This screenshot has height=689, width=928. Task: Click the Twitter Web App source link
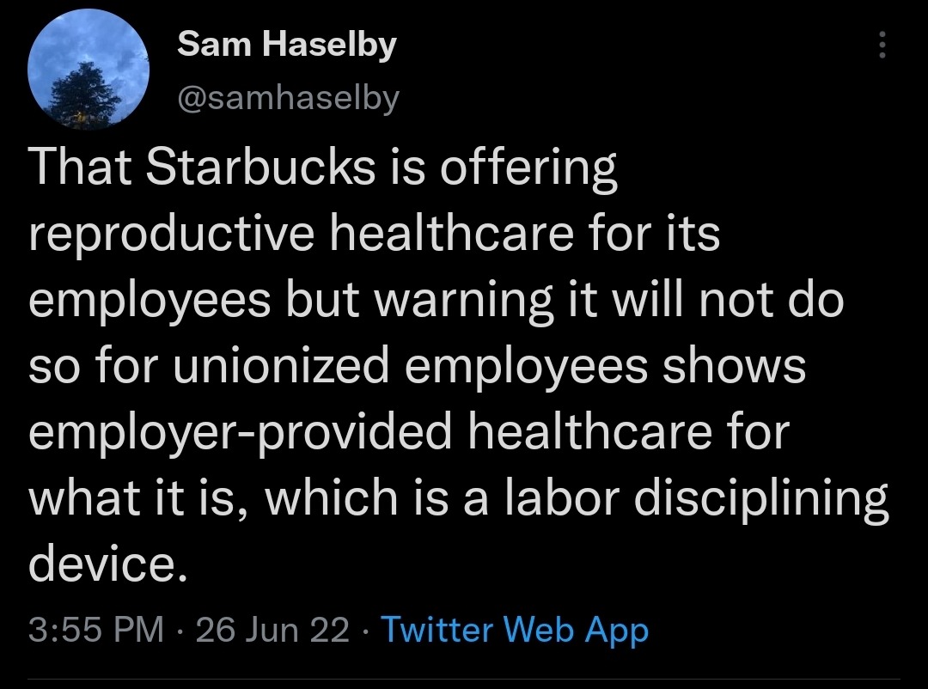point(514,631)
